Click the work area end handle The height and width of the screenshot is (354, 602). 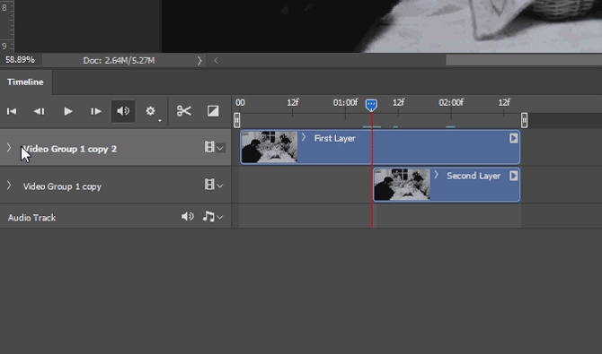click(524, 120)
